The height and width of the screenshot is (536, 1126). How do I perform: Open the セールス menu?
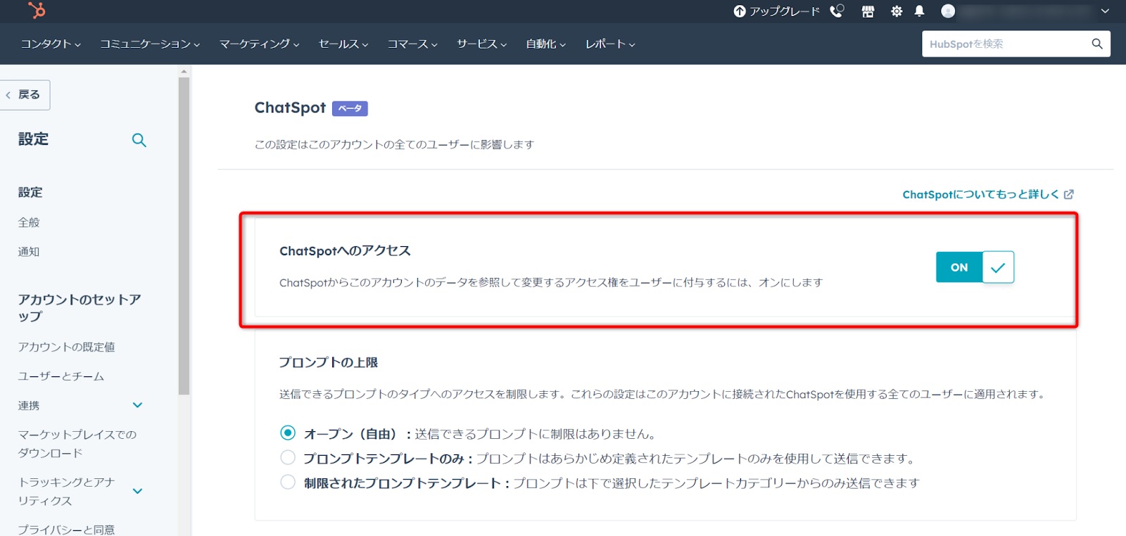pyautogui.click(x=343, y=44)
